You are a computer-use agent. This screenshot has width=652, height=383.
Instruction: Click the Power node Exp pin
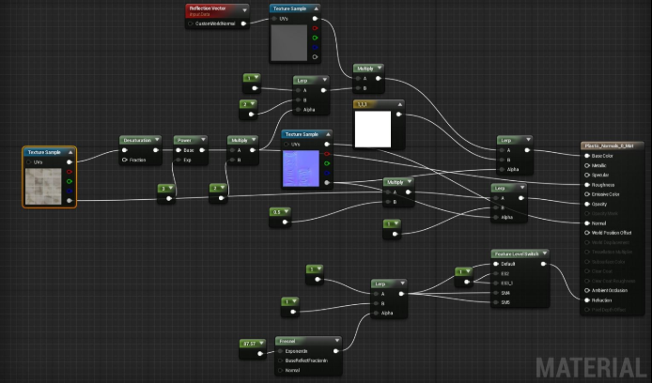pyautogui.click(x=179, y=160)
